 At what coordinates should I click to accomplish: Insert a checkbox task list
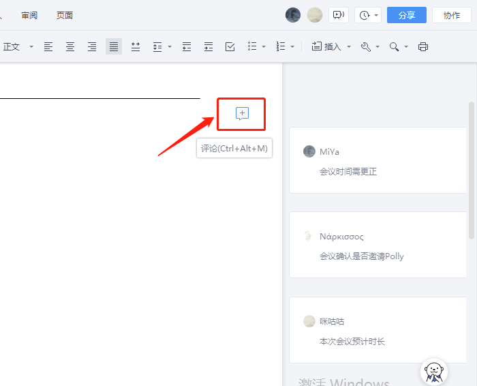click(230, 46)
